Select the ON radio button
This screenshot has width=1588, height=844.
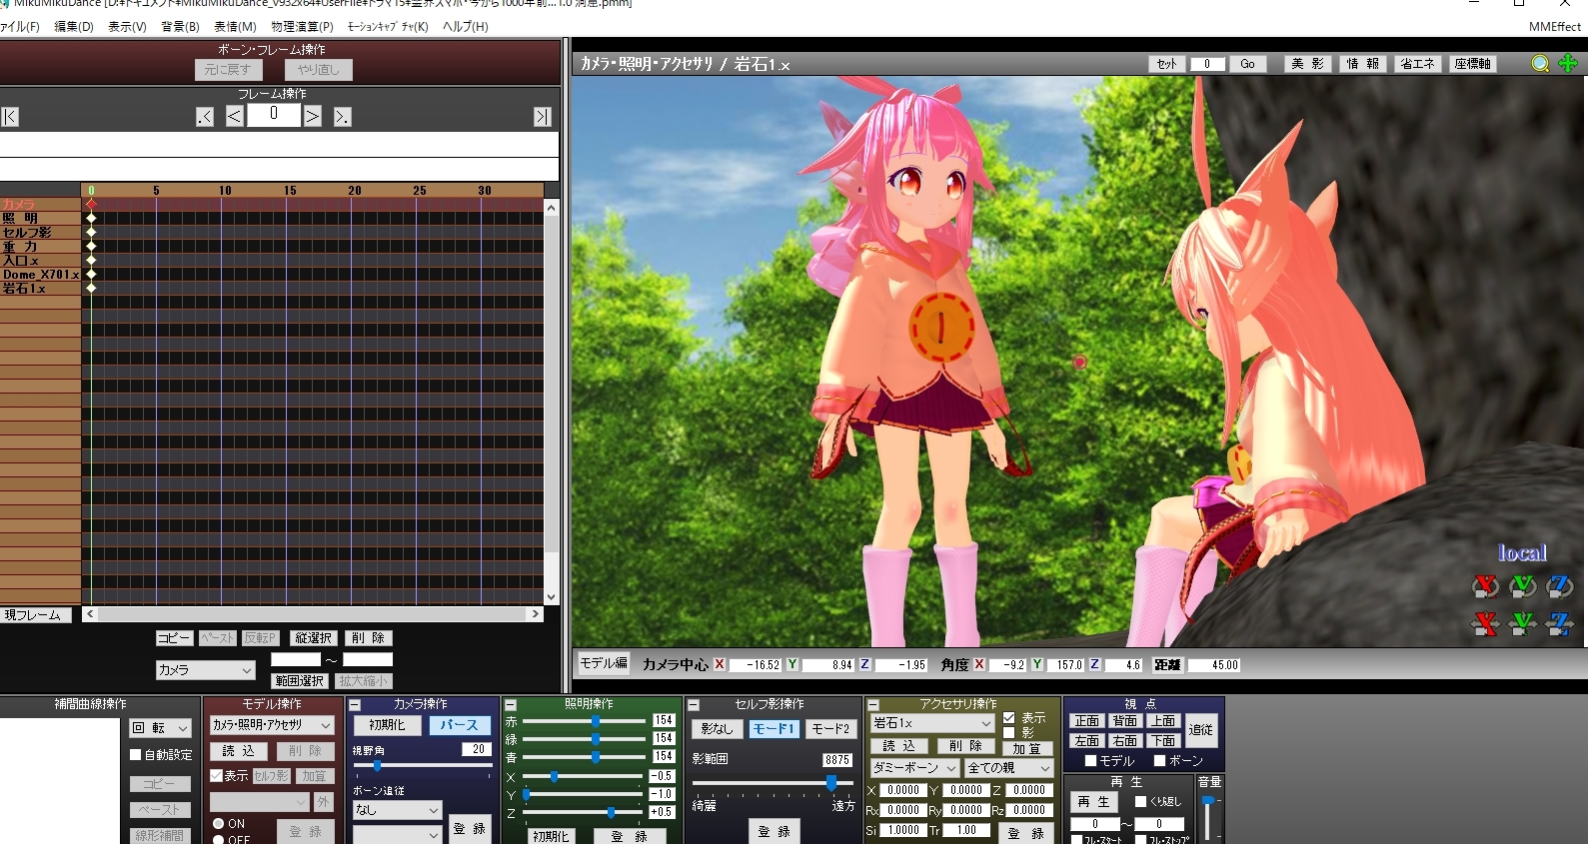[218, 824]
